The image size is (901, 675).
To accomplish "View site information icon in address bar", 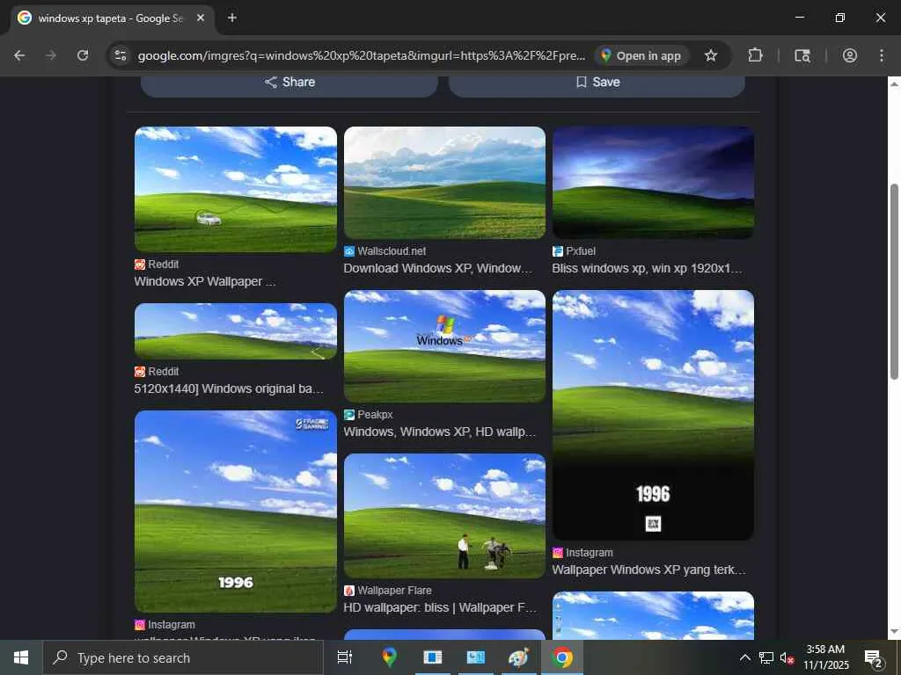I will (121, 55).
